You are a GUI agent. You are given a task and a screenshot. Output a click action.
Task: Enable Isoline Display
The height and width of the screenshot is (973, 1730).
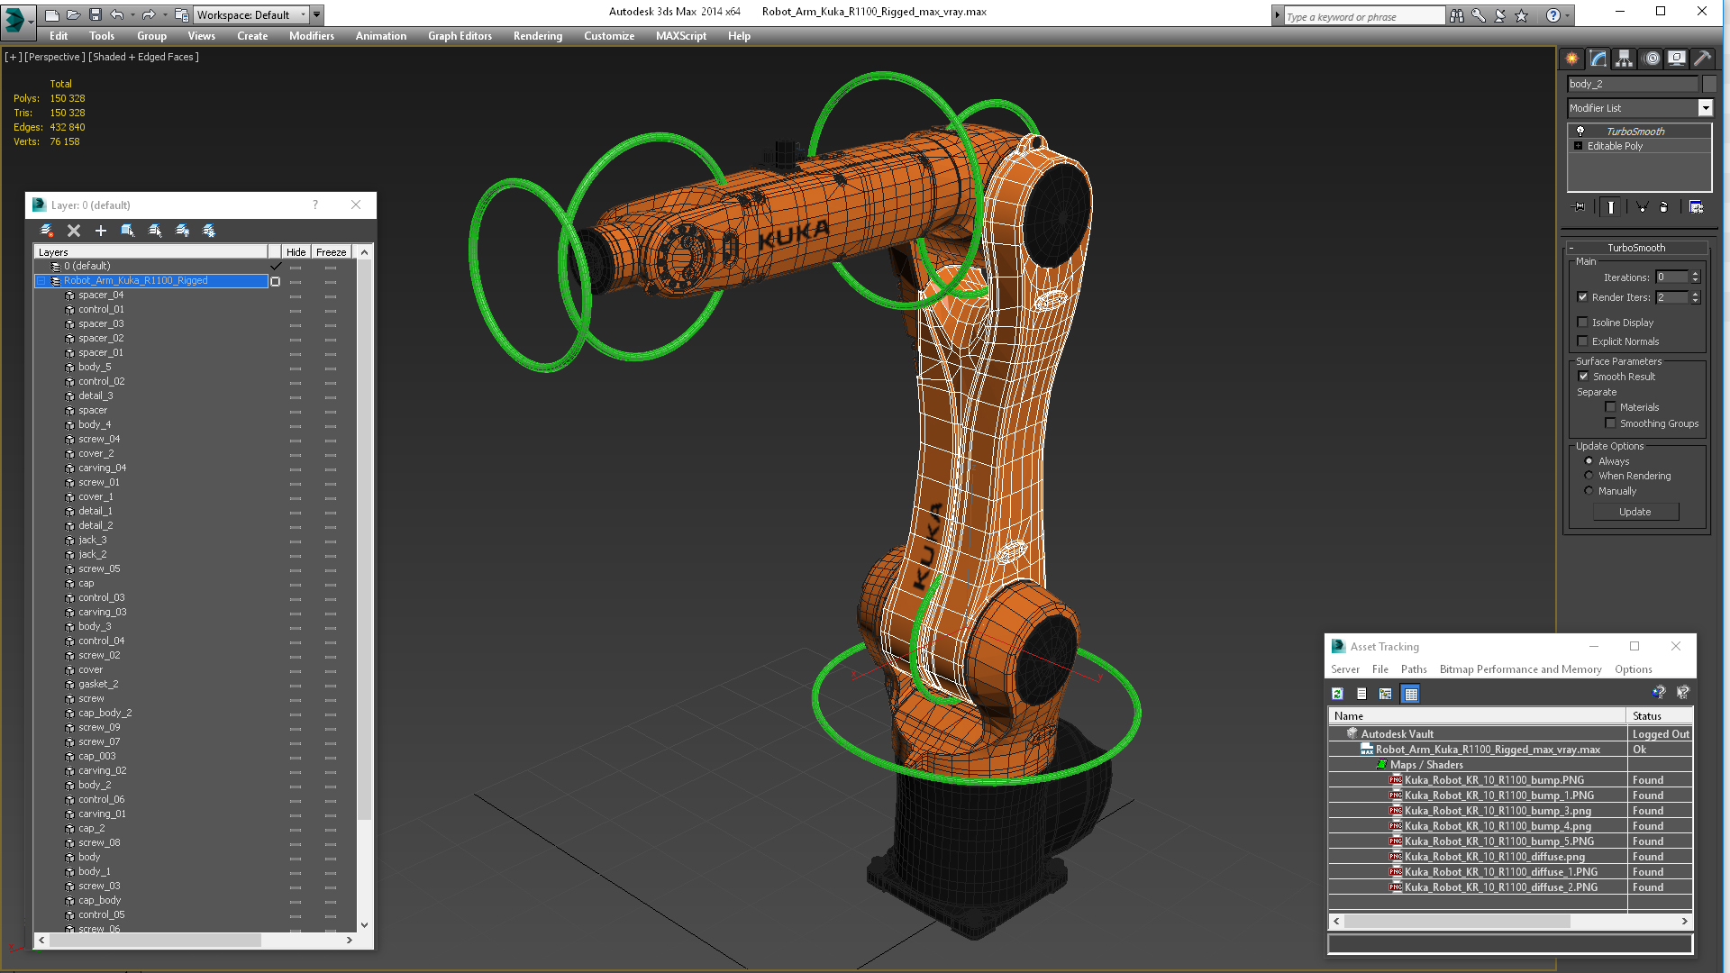coord(1583,323)
